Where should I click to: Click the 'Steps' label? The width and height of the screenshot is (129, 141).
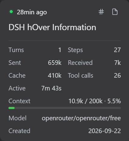point(75,50)
